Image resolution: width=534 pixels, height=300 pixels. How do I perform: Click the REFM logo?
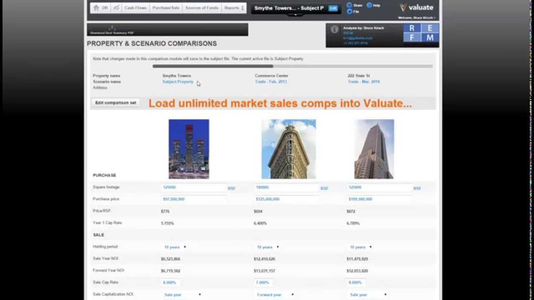click(421, 33)
